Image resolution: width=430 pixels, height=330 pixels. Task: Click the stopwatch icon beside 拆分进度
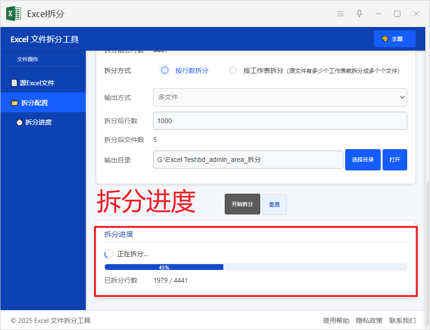pos(19,122)
